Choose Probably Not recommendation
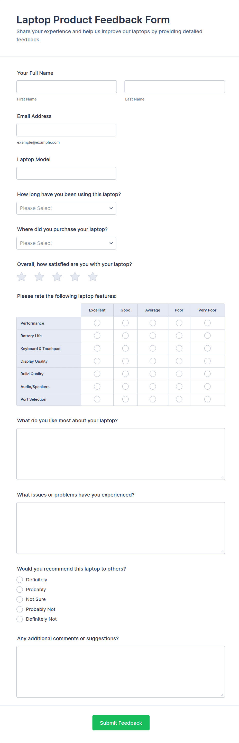 [20, 609]
